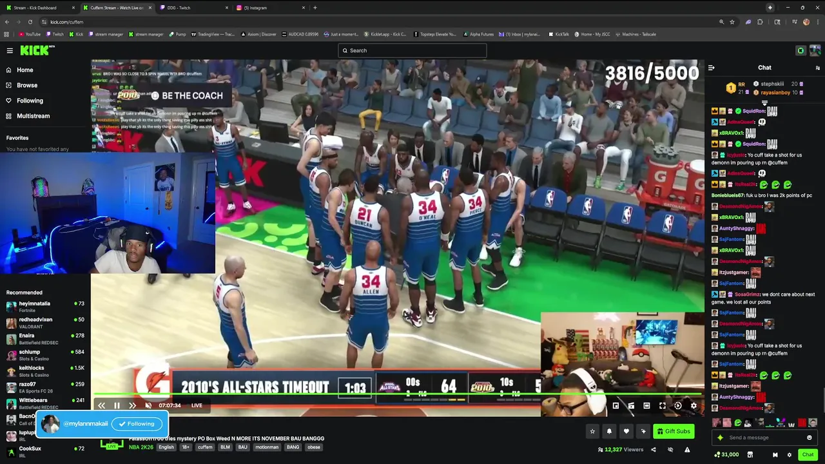
Task: Open recommended channel heyimnatalia
Action: coord(45,306)
